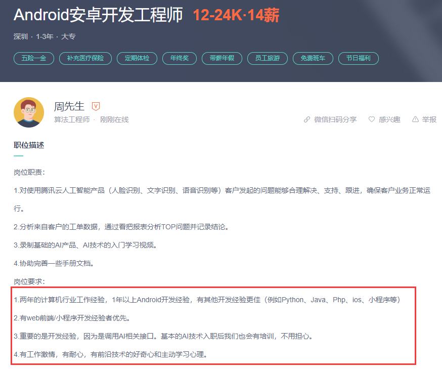Image resolution: width=442 pixels, height=369 pixels.
Task: Click the 岗位职责: heading
Action: [x=29, y=173]
